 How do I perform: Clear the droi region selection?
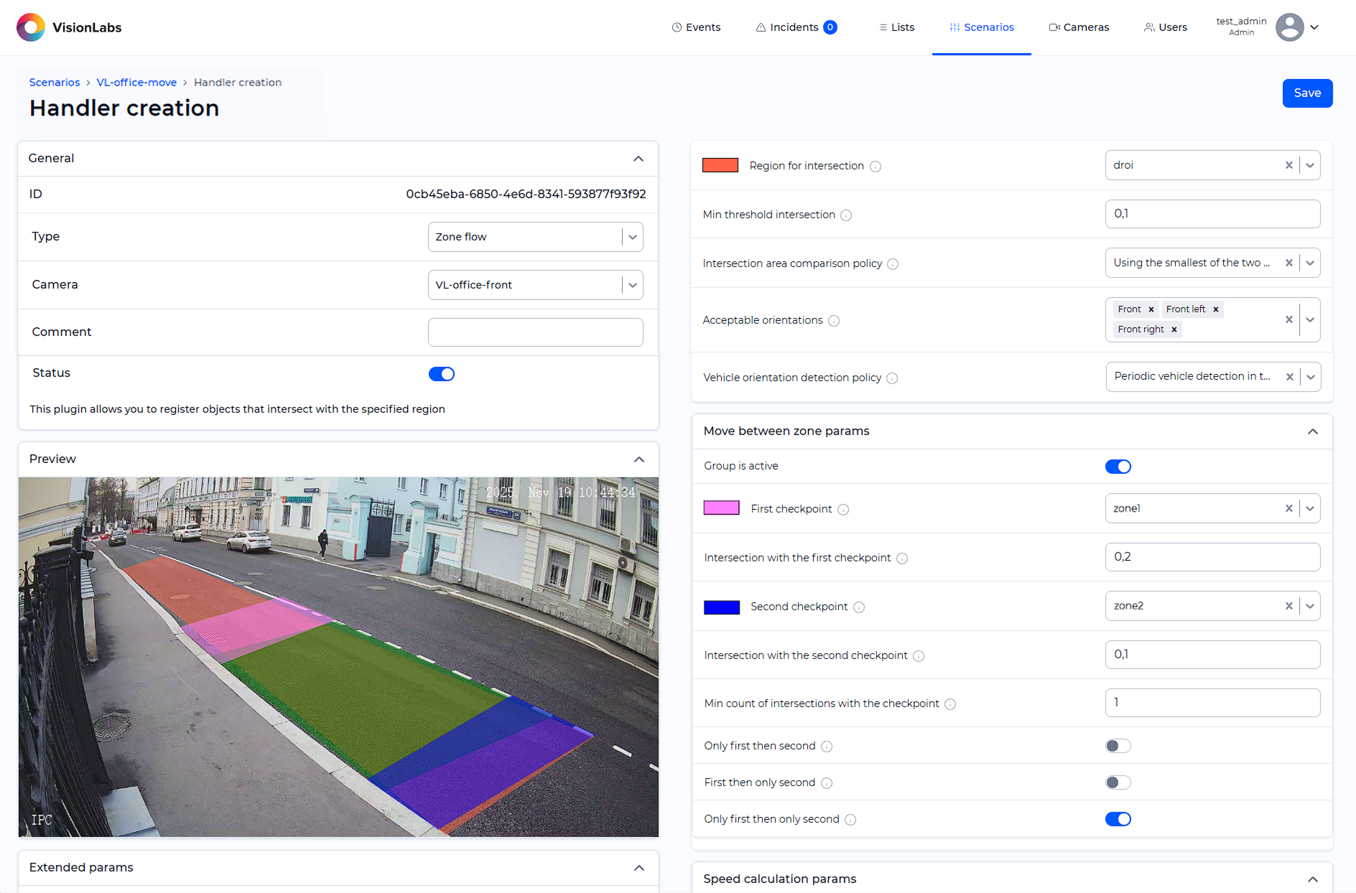1288,165
